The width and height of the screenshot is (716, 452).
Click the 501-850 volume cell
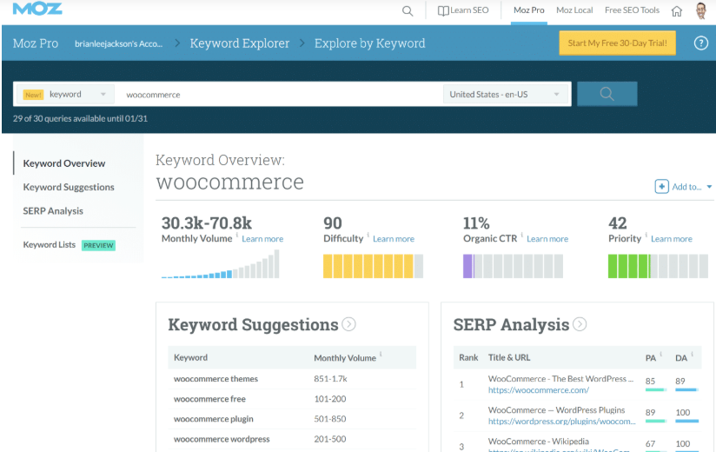(330, 419)
